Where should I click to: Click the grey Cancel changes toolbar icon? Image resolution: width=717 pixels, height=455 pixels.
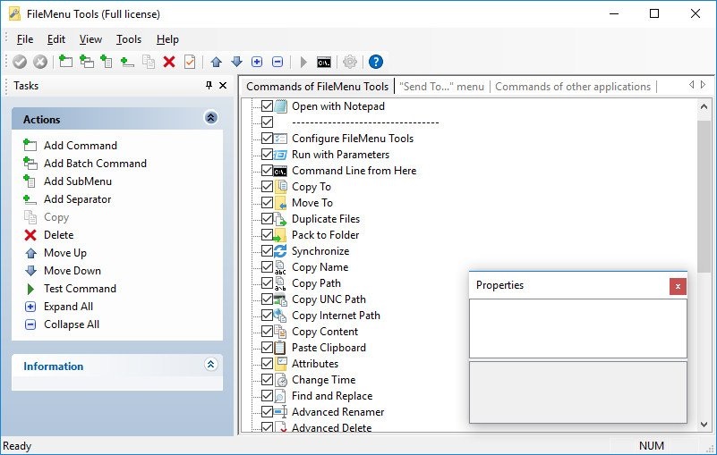40,62
